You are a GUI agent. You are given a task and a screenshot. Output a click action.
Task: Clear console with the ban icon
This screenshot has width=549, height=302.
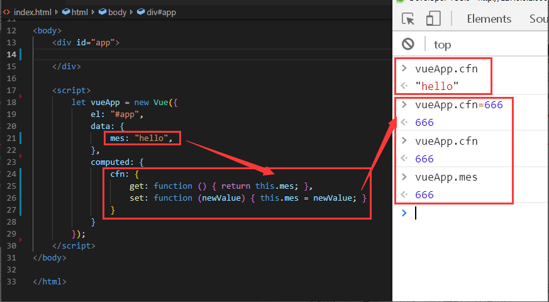tap(408, 44)
